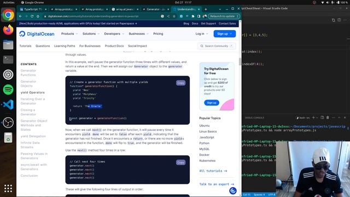Image resolution: width=350 pixels, height=197 pixels.
Task: Select the Tutorials community tab
Action: [x=25, y=46]
